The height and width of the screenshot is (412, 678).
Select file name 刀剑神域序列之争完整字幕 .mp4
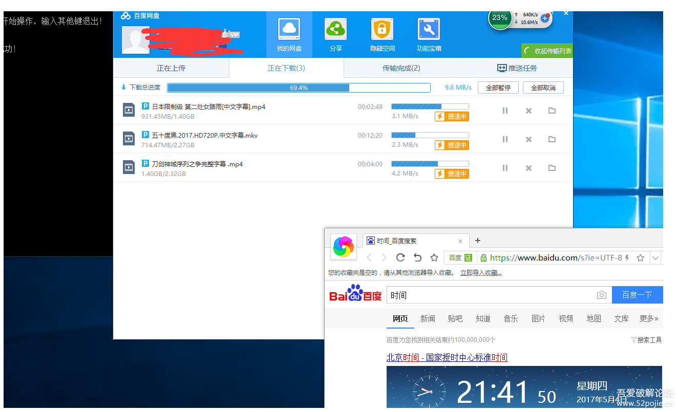click(197, 164)
